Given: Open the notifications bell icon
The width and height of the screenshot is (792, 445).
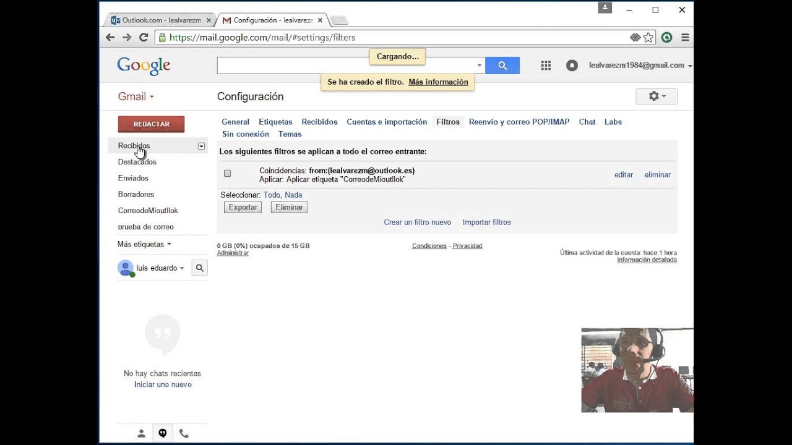Looking at the screenshot, I should coord(572,66).
